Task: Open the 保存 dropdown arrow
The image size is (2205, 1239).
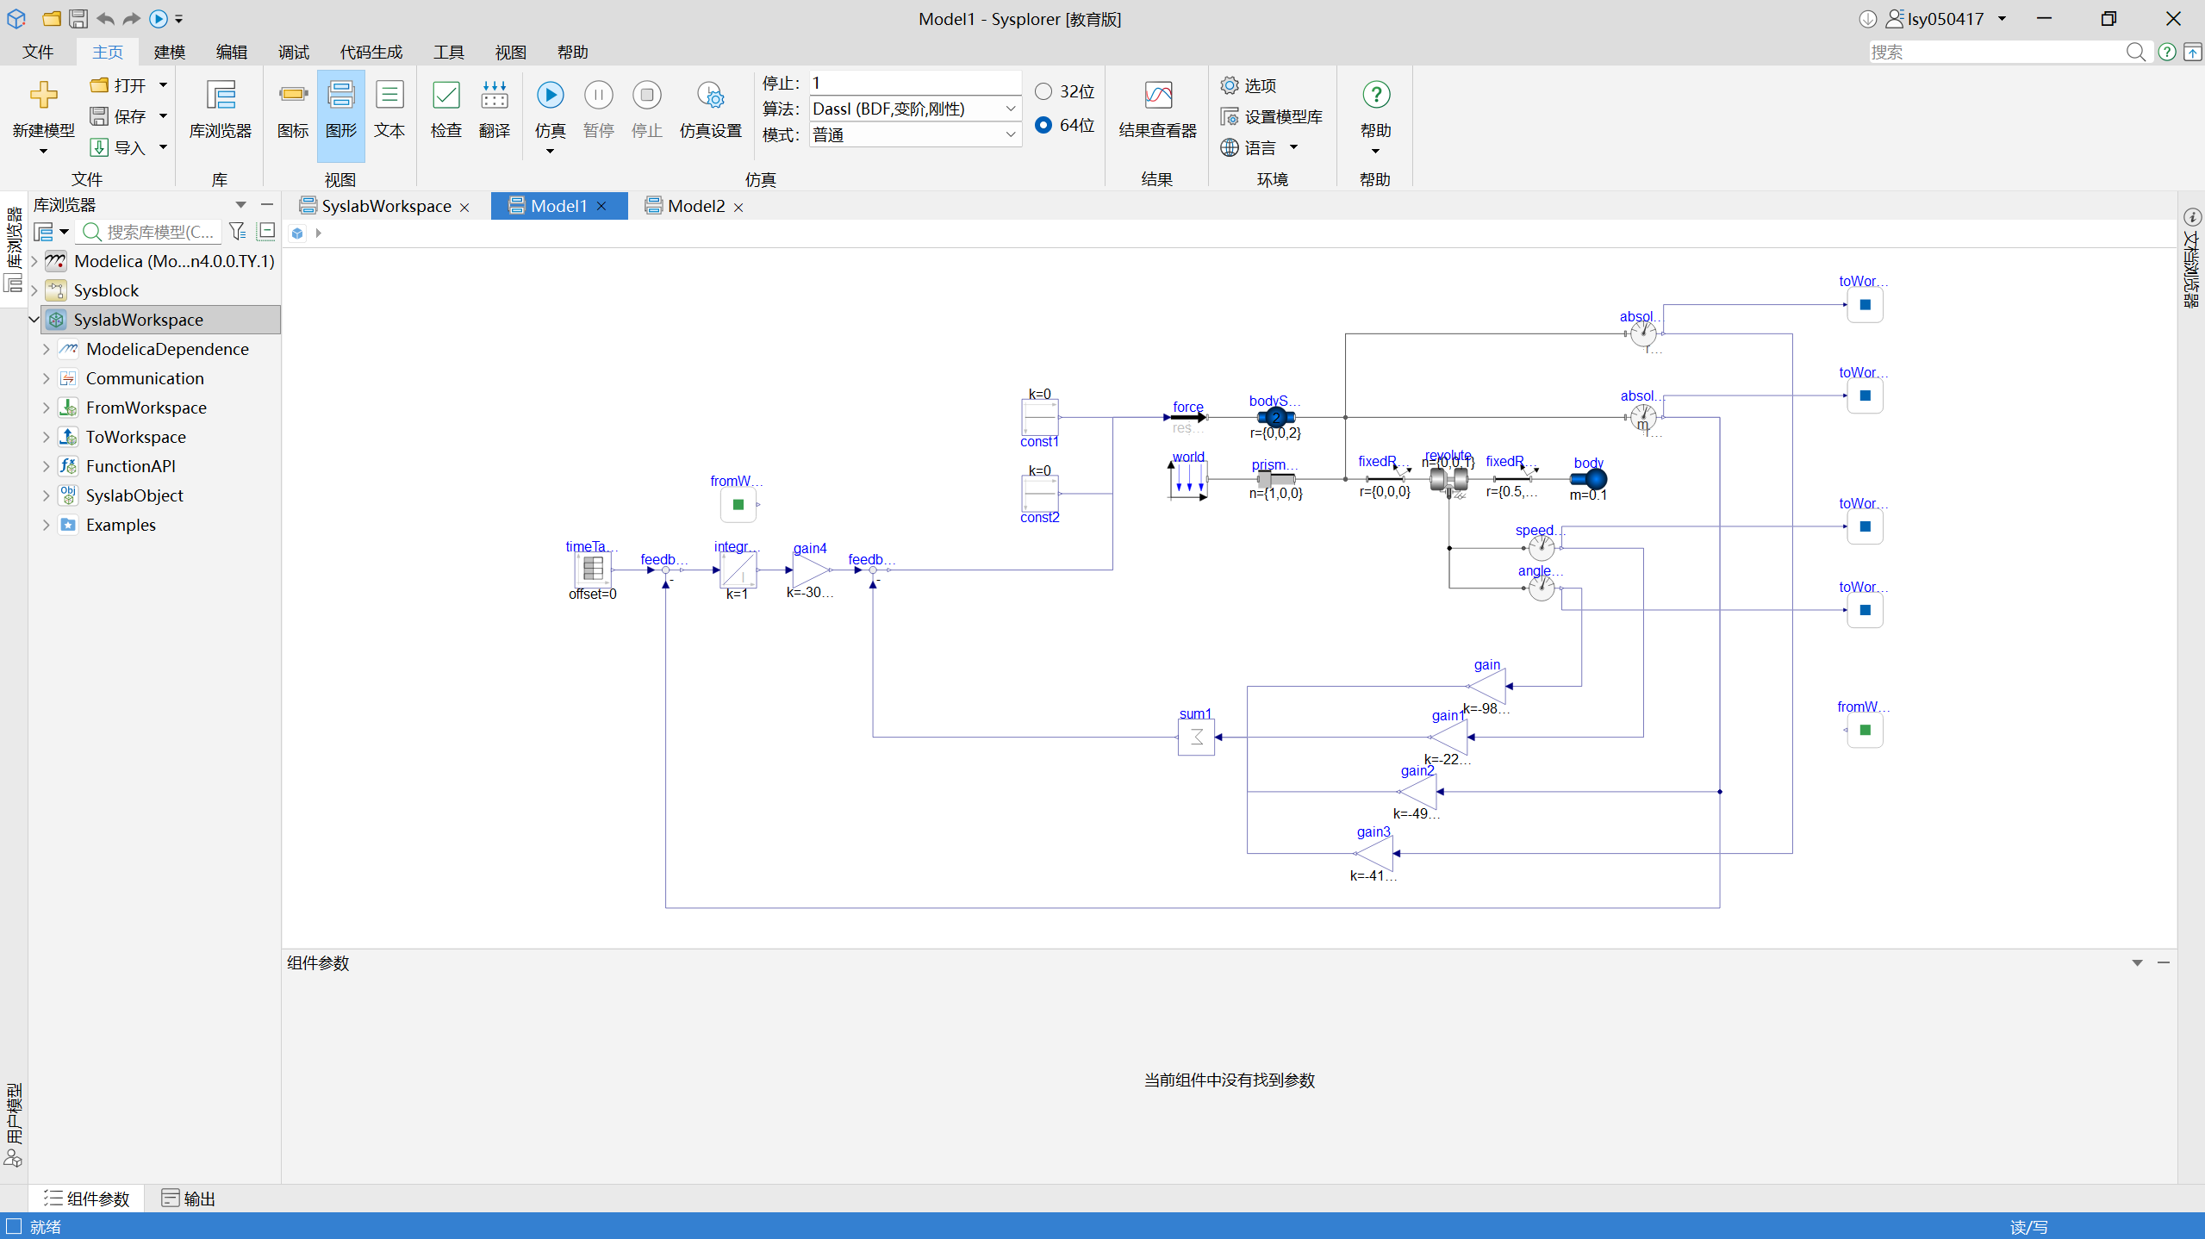Action: (x=163, y=116)
